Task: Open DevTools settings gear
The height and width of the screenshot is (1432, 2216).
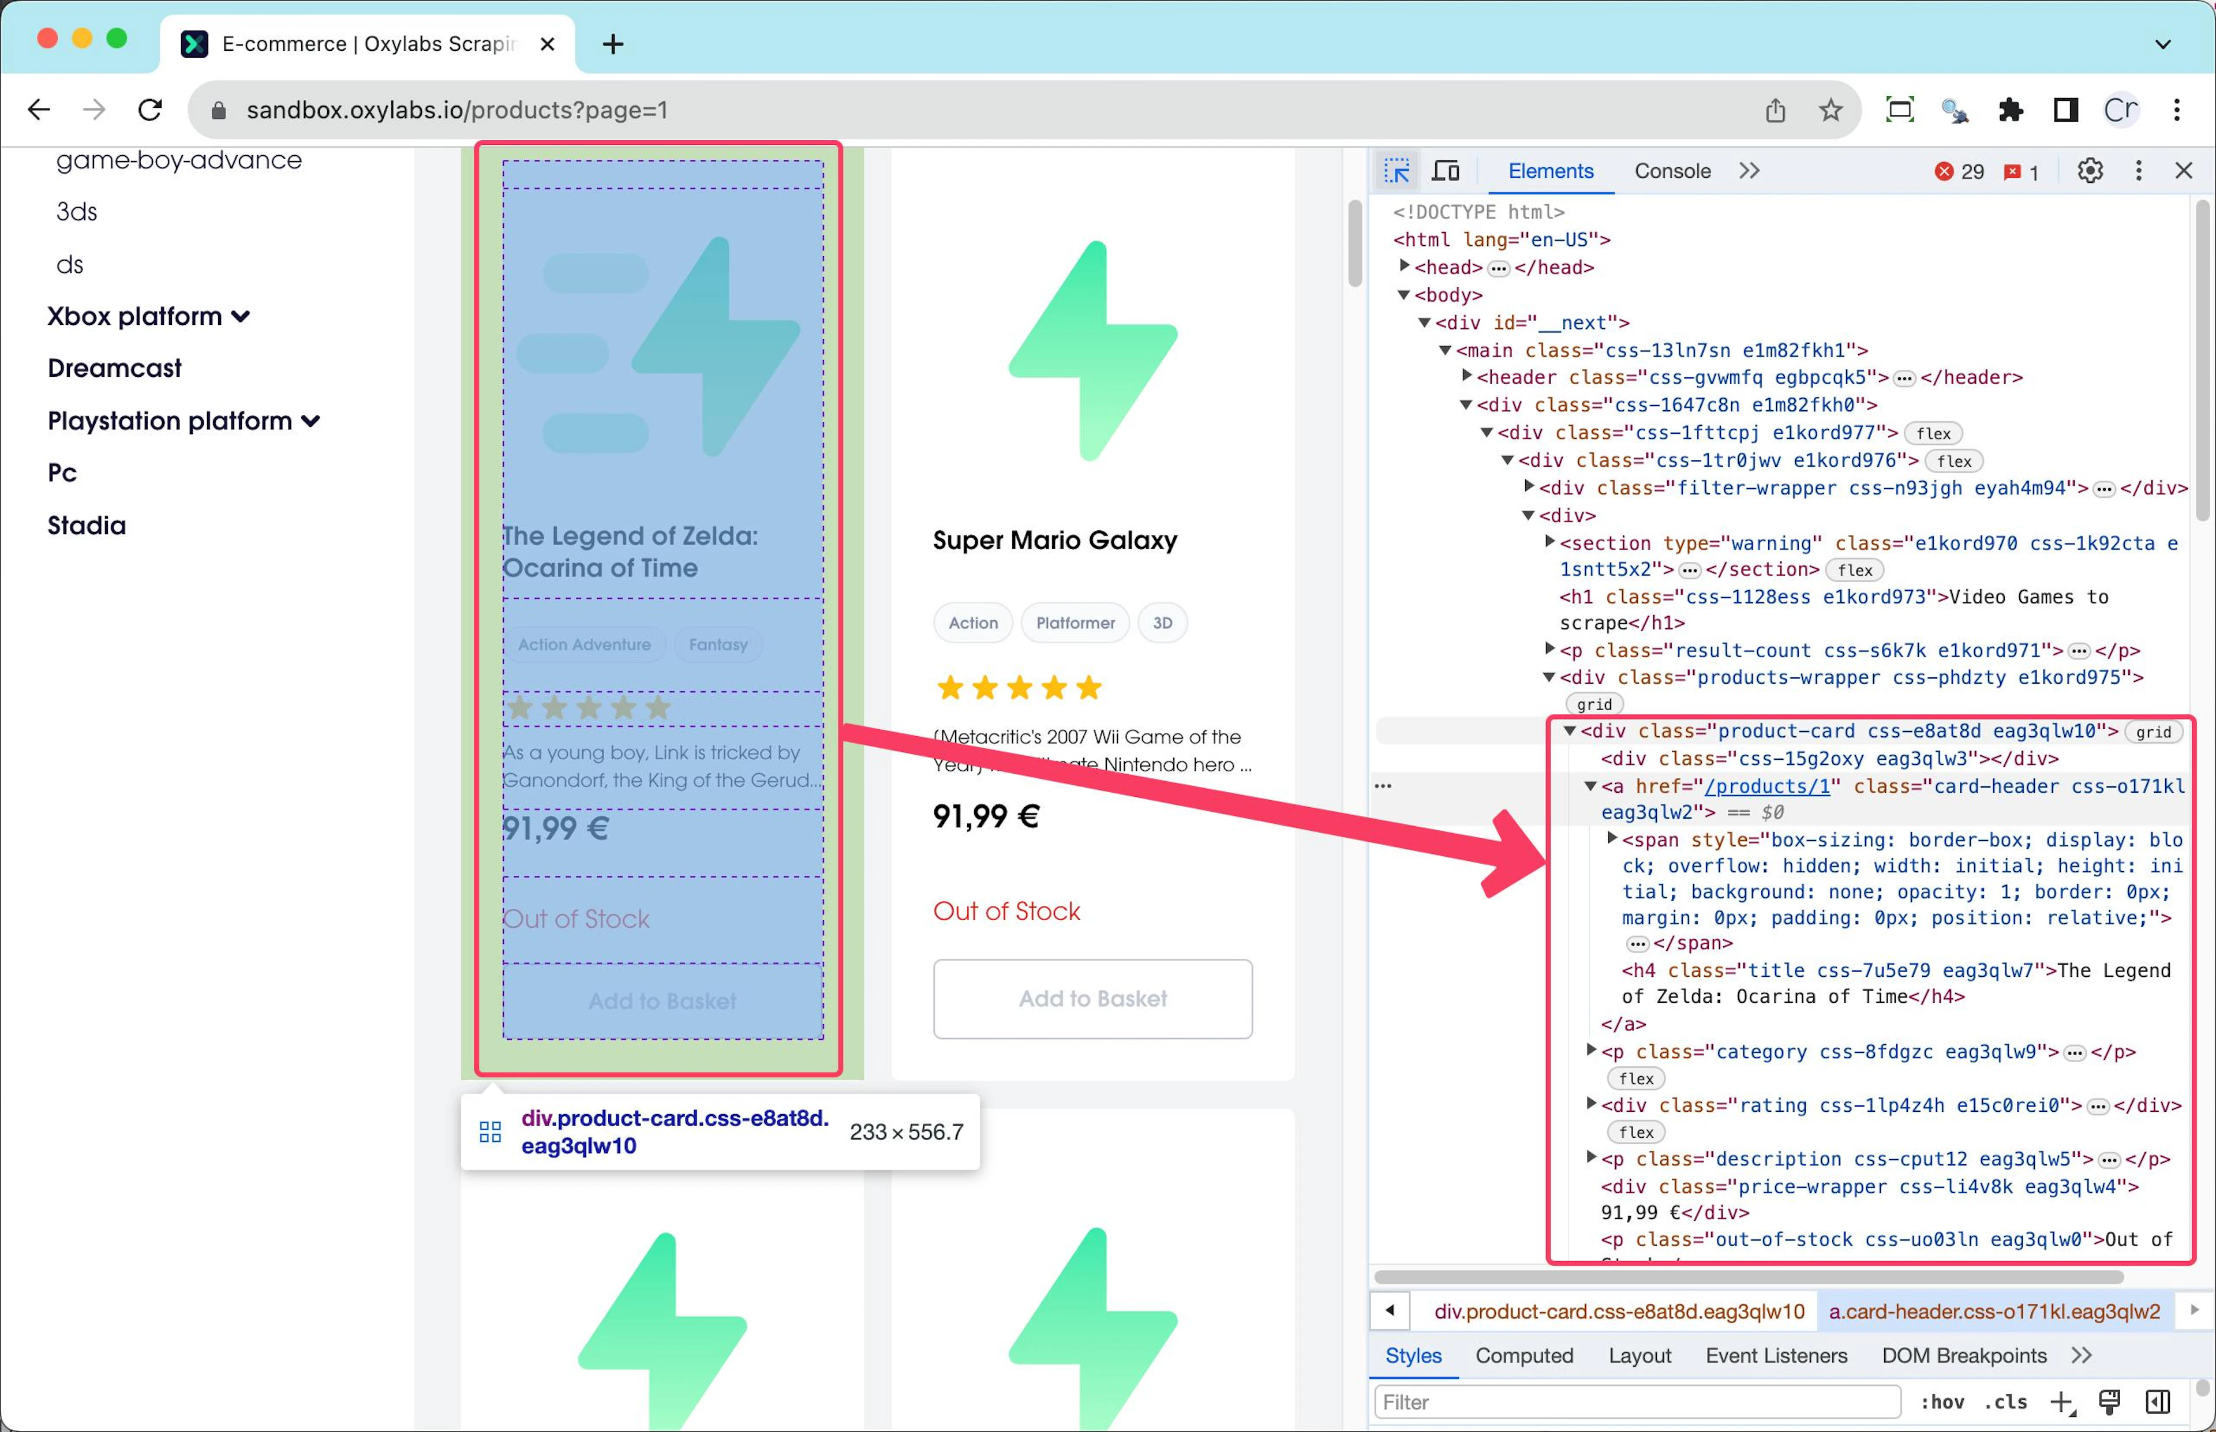Action: tap(2090, 171)
